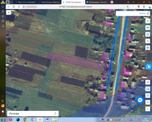Open the downloads panel

[149, 7]
